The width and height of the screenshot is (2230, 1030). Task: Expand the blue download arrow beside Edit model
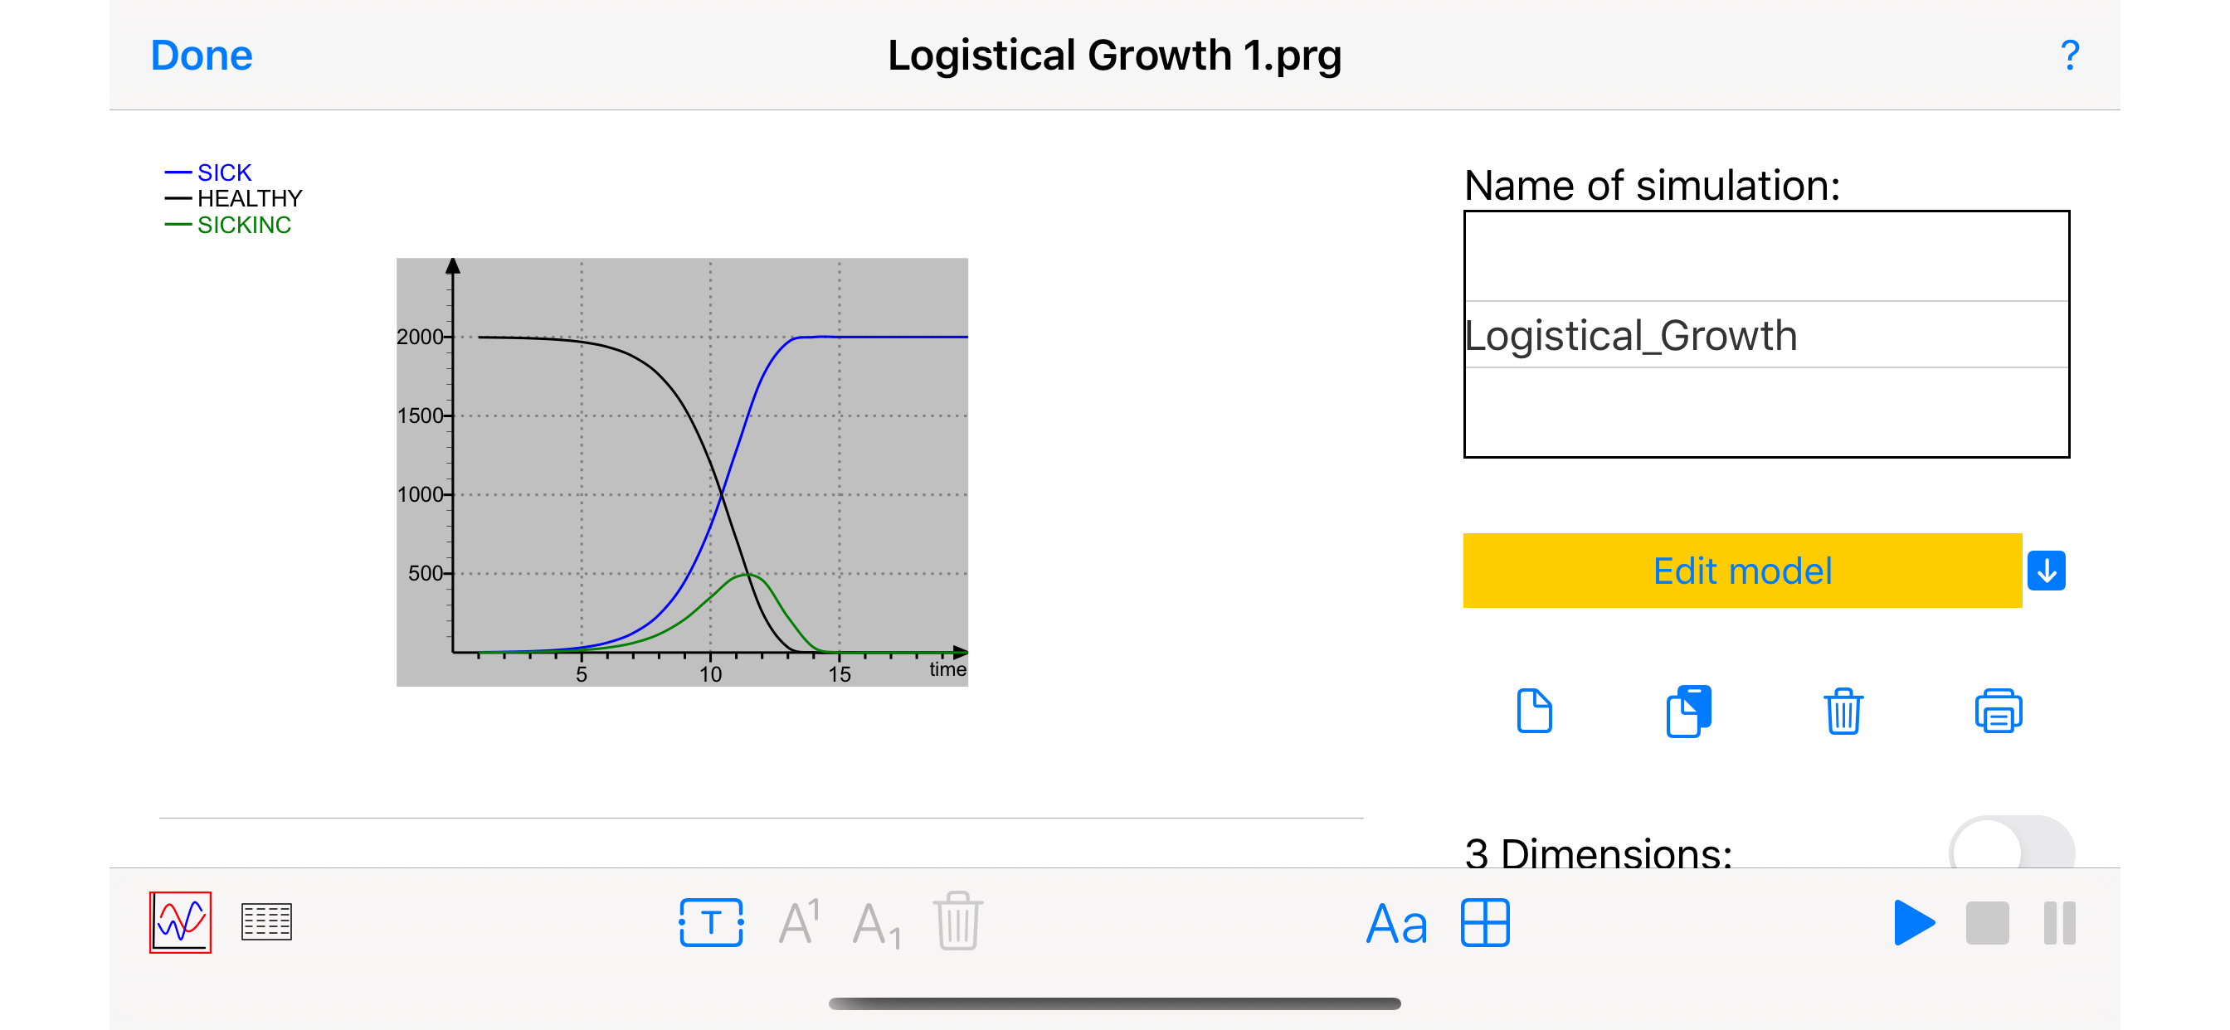point(2047,571)
